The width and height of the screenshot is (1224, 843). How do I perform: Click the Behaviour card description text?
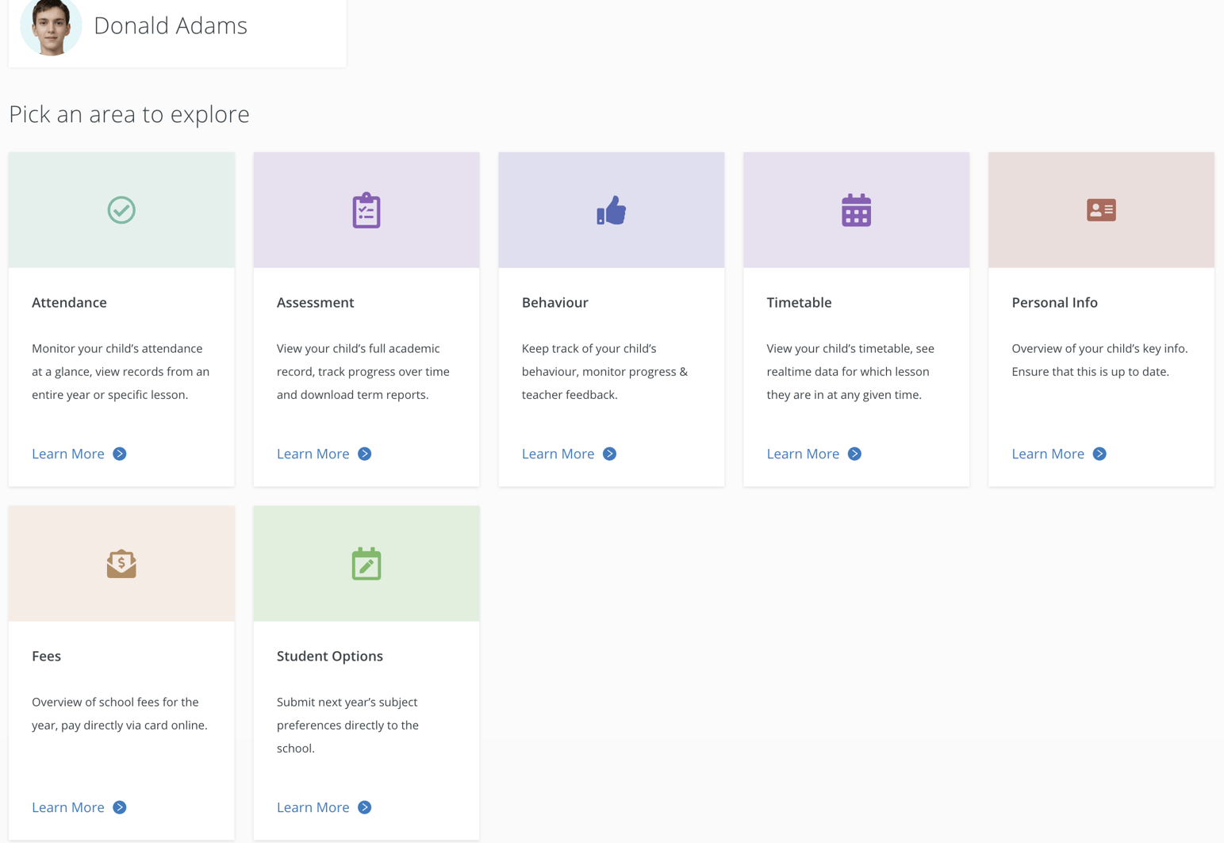click(604, 371)
